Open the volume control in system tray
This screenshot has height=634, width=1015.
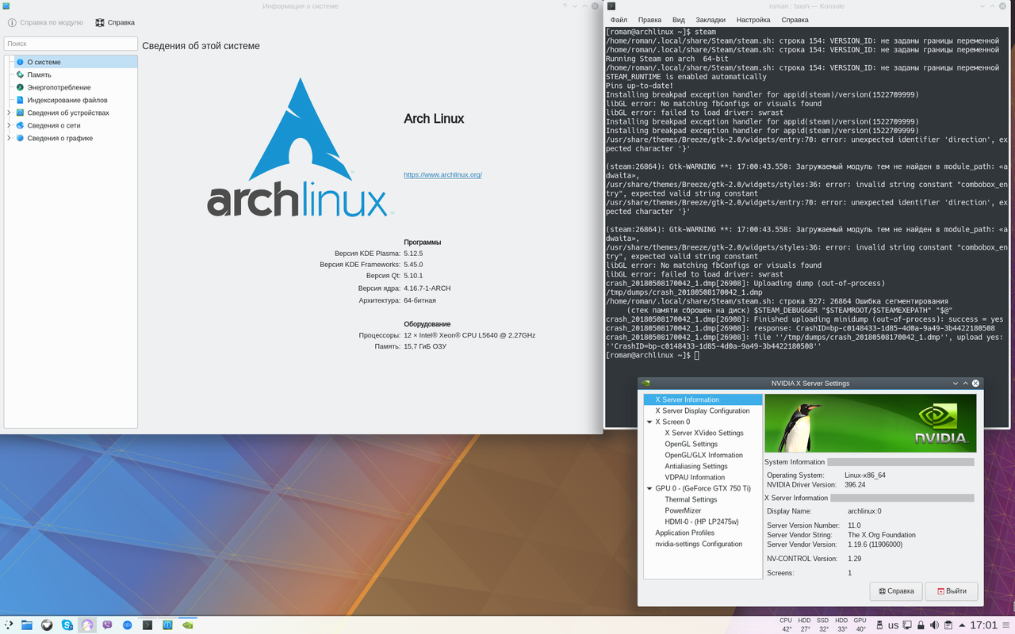(x=934, y=625)
